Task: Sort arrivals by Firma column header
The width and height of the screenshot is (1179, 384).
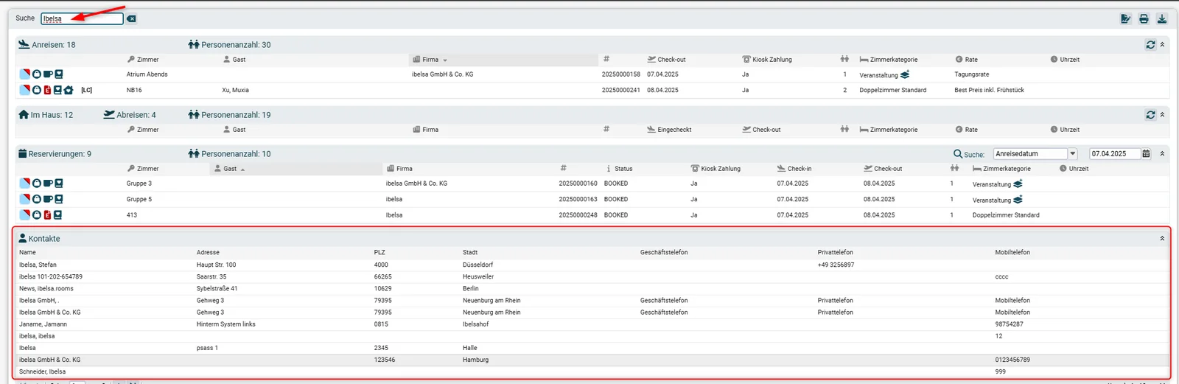Action: coord(430,60)
